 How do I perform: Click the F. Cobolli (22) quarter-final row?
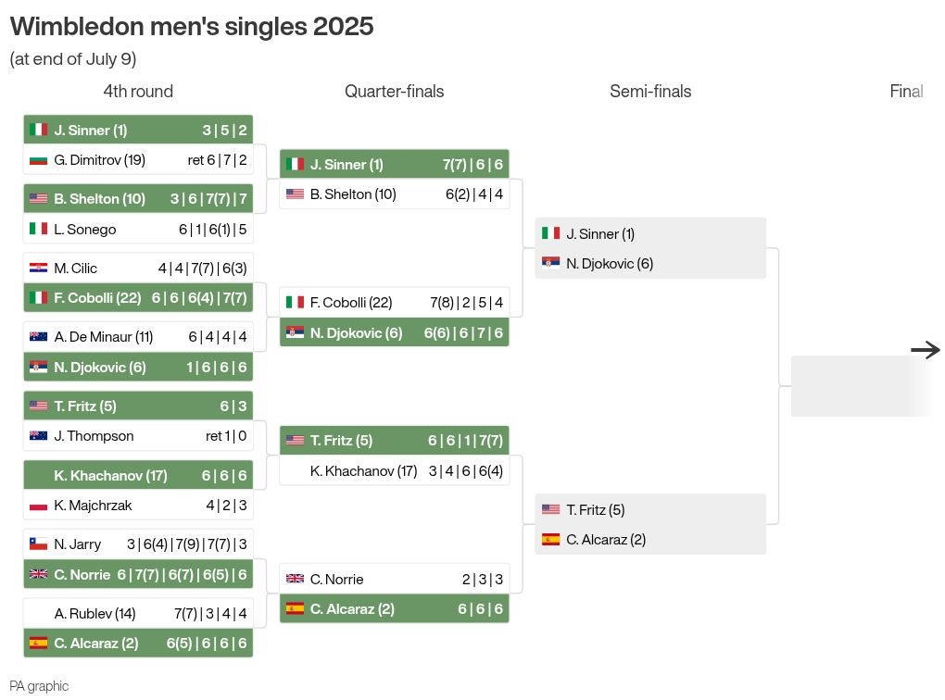click(394, 303)
